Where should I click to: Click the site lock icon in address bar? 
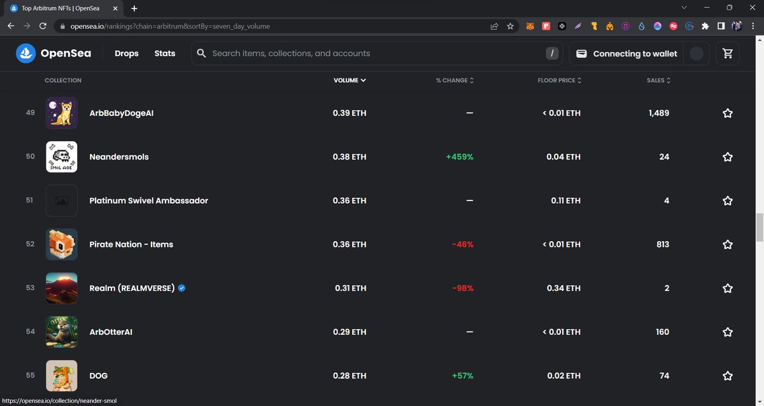62,26
